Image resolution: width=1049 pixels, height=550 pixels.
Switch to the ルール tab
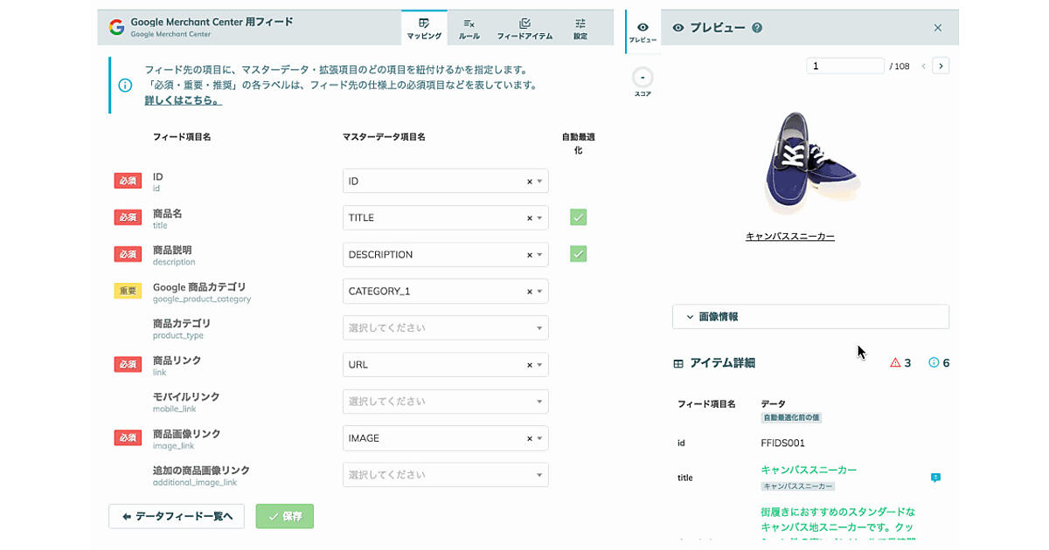click(x=469, y=29)
